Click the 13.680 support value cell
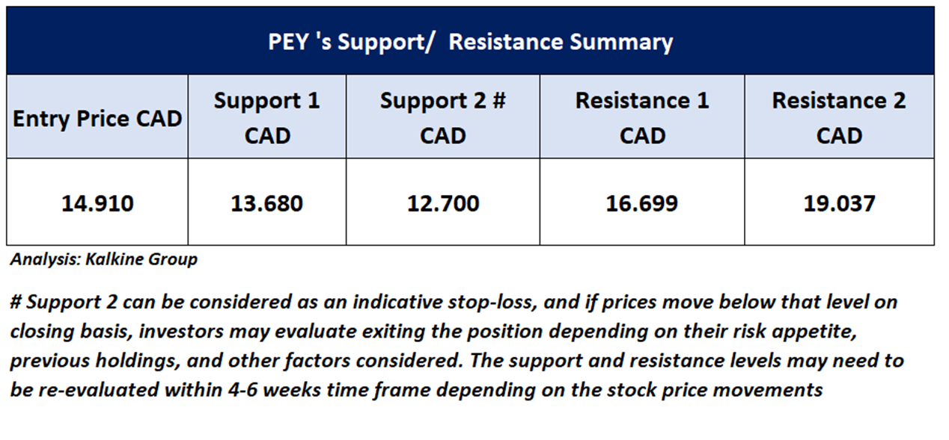This screenshot has height=440, width=949. [x=267, y=202]
